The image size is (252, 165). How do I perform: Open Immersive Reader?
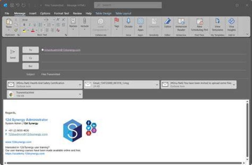[x=181, y=24]
